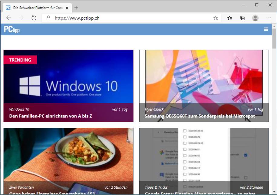Add this page to favorites

click(x=216, y=18)
